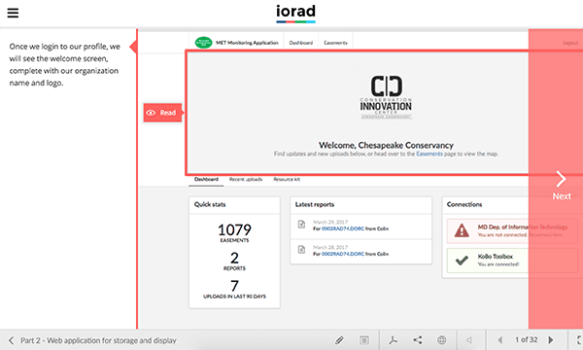Click the MET green logo icon

point(203,43)
